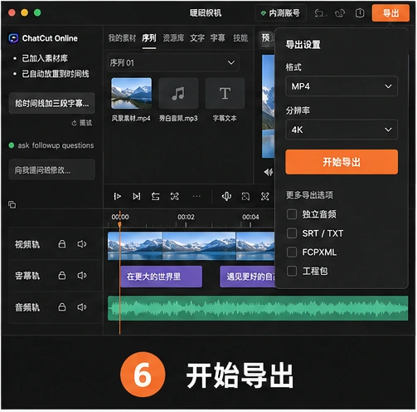Click the loop-cross icon beside the swap arrows

click(175, 197)
